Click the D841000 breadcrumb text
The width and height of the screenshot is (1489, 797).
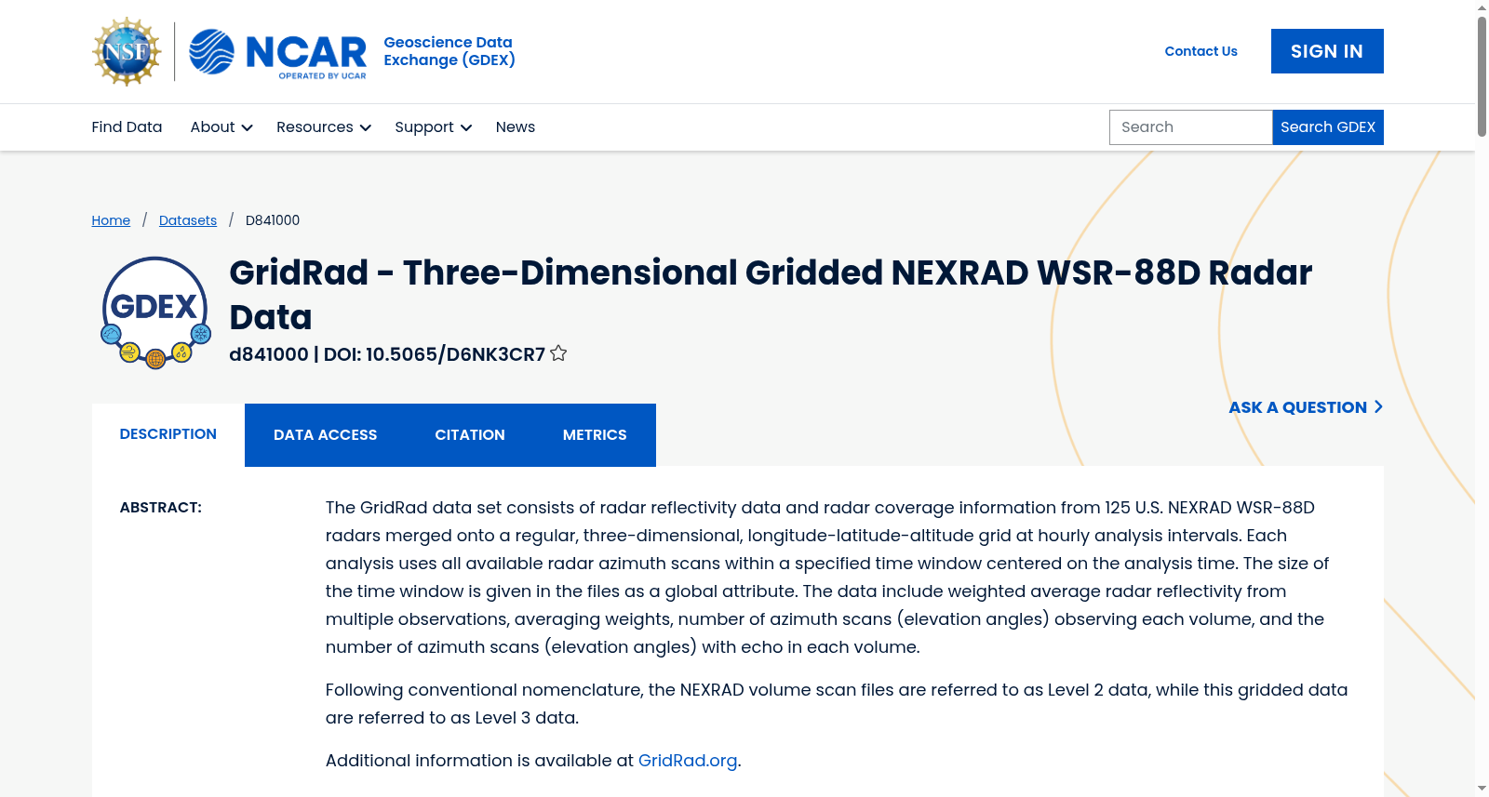273,220
